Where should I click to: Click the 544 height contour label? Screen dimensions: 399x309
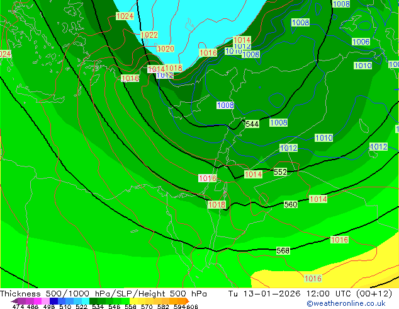point(252,124)
